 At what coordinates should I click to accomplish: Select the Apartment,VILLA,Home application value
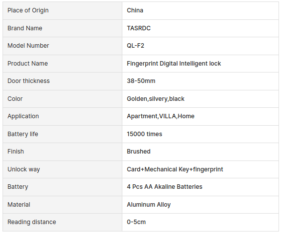(x=161, y=116)
